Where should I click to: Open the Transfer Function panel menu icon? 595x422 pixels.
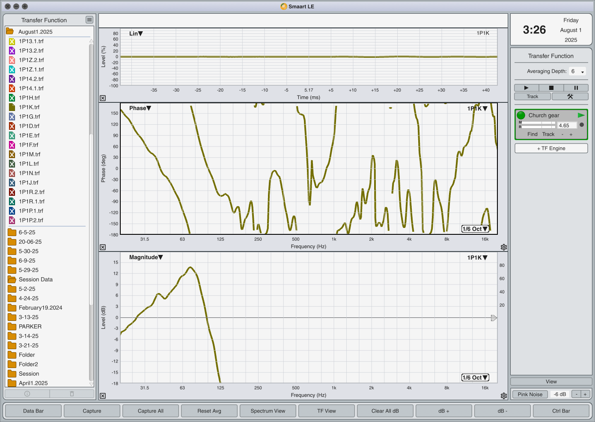pyautogui.click(x=89, y=20)
